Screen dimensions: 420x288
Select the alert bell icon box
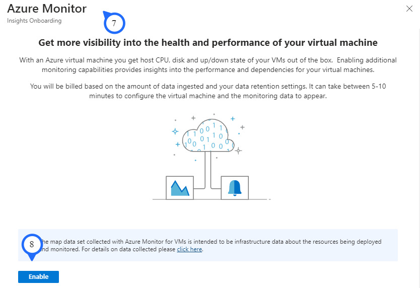235,187
